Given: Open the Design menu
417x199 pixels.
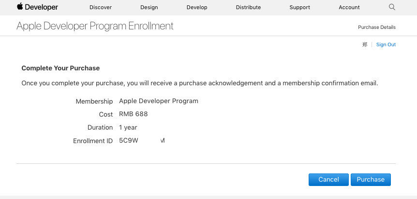Looking at the screenshot, I should point(149,7).
